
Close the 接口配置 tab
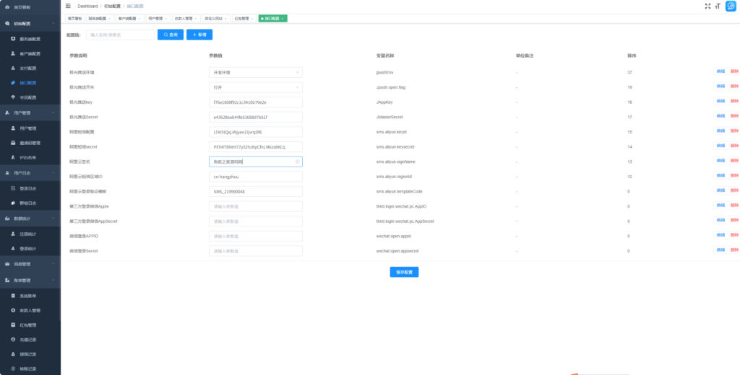pos(283,19)
